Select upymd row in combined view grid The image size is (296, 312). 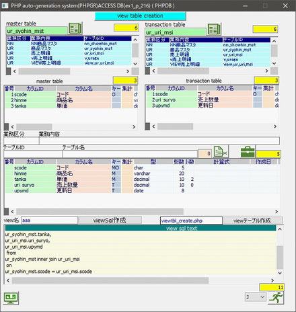[x=142, y=190]
